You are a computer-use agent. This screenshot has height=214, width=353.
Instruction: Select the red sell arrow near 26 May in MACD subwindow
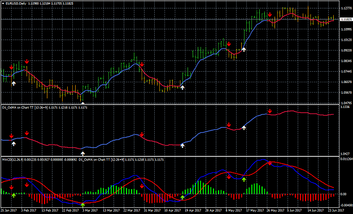(x=270, y=163)
